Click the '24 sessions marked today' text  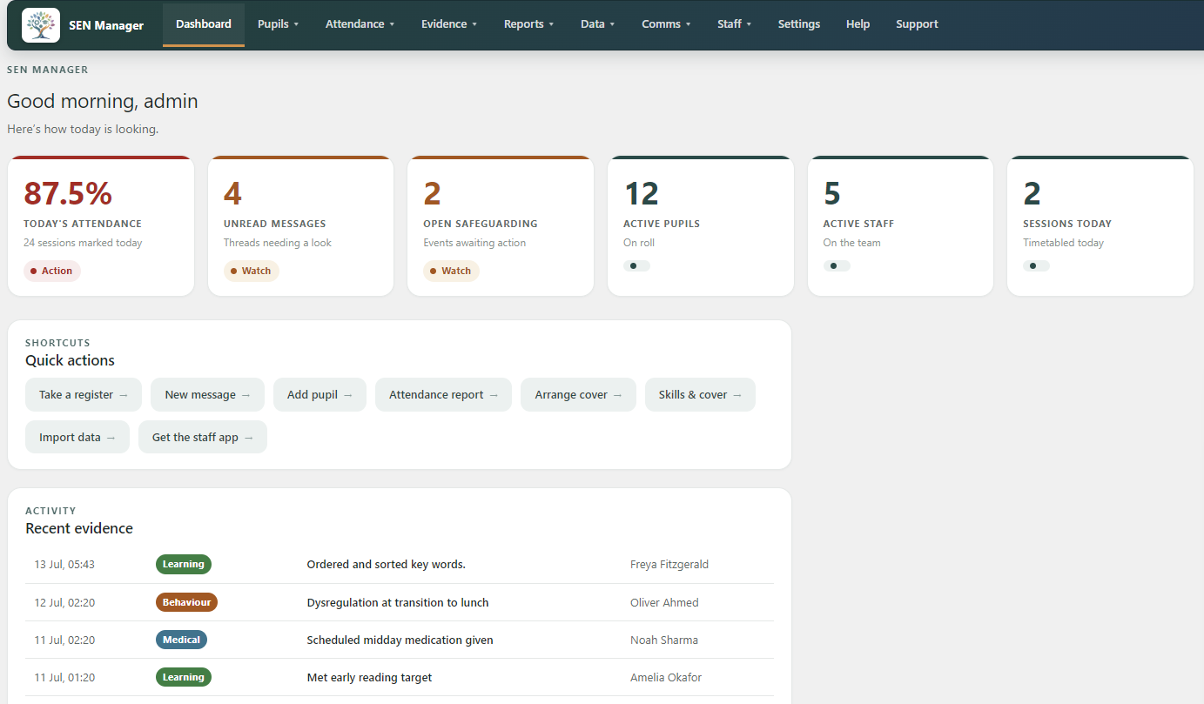(83, 243)
